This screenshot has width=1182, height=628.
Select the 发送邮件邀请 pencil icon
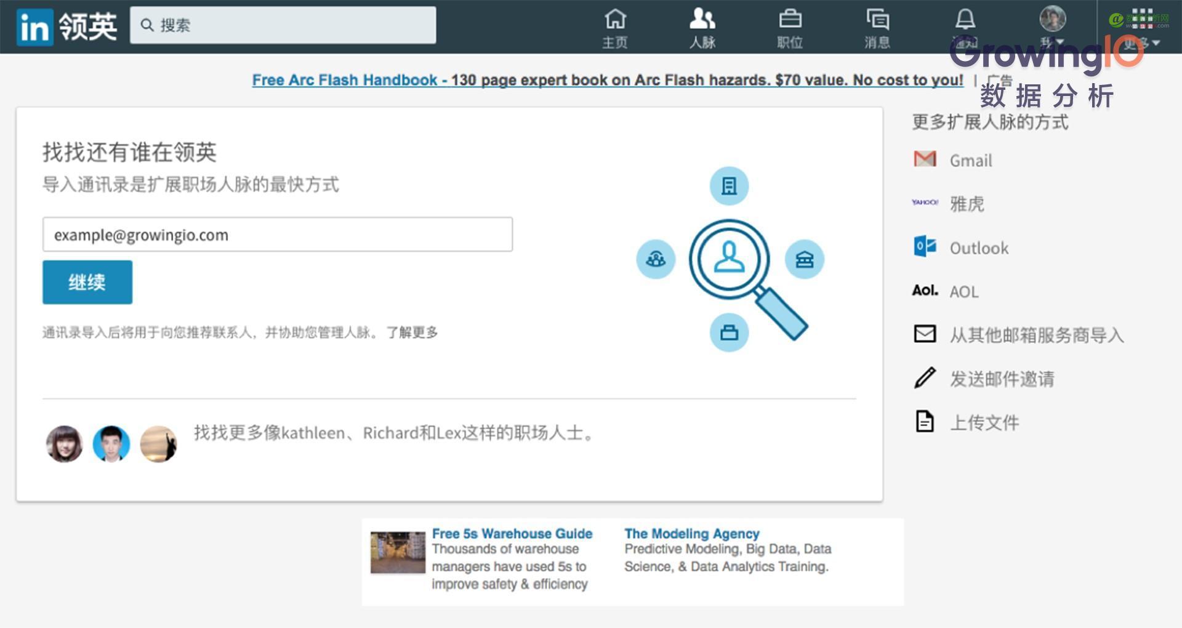(x=924, y=378)
